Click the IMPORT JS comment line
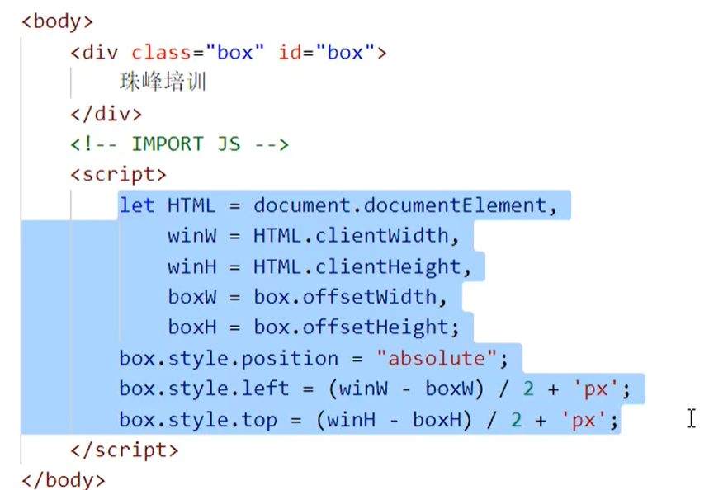709x490 pixels. click(179, 144)
